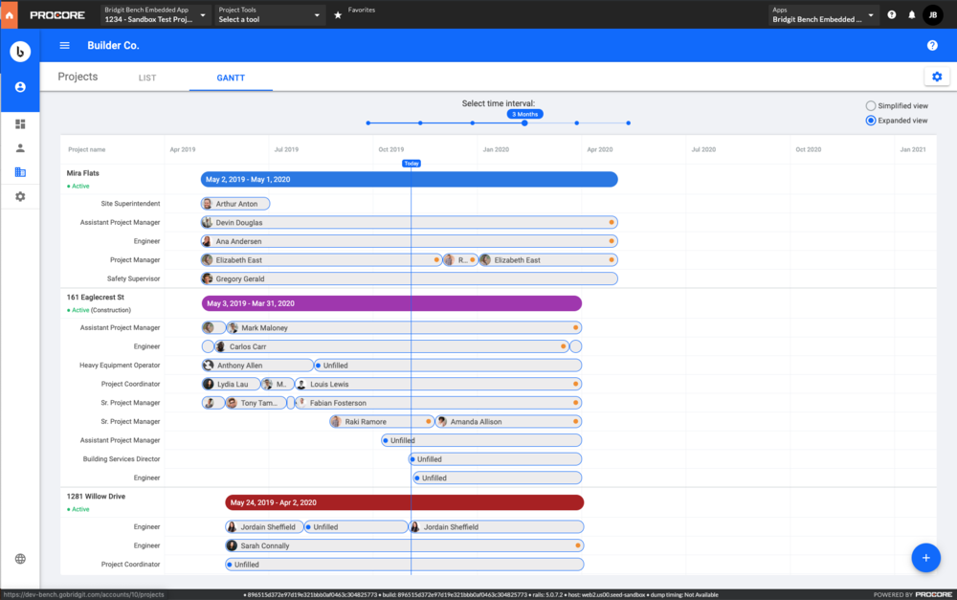Open the dashboard grid icon in sidebar

click(x=20, y=123)
